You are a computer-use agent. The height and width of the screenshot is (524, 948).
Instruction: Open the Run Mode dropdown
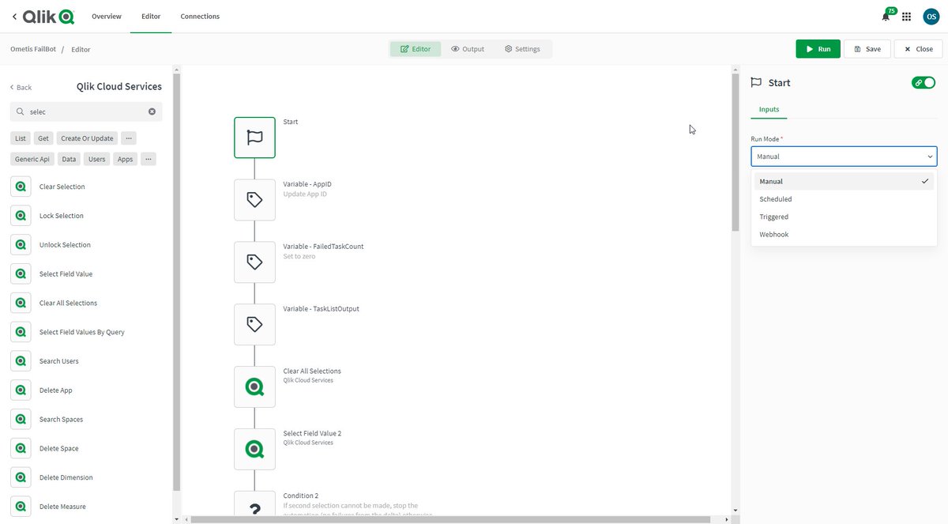point(844,156)
